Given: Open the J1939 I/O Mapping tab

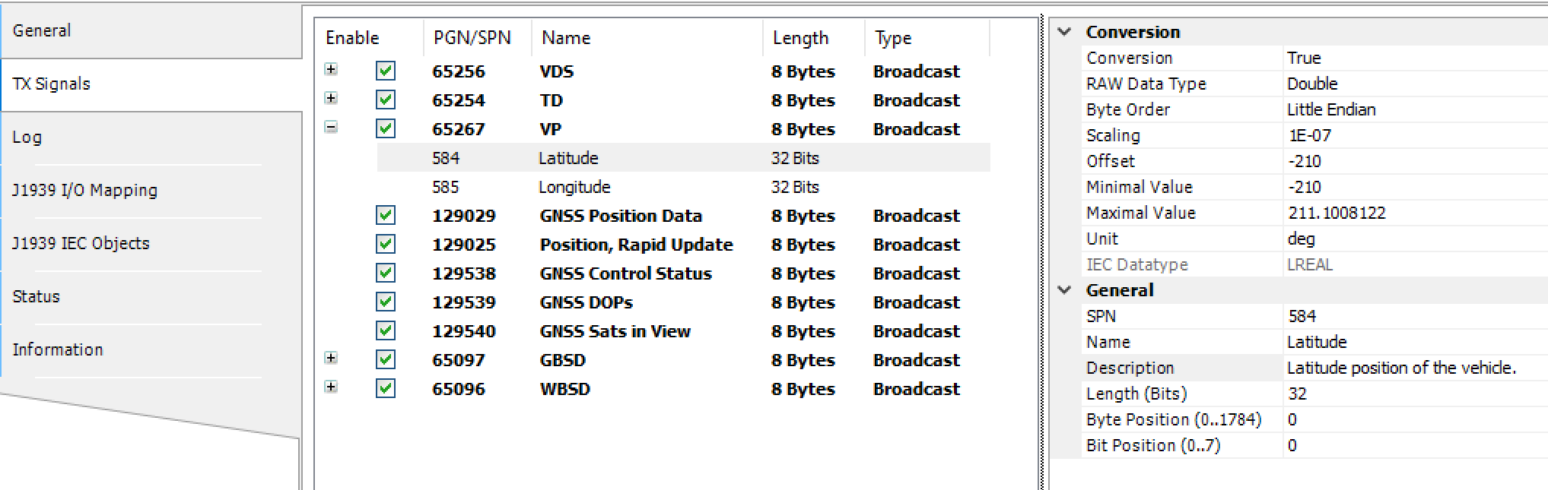Looking at the screenshot, I should (x=84, y=190).
